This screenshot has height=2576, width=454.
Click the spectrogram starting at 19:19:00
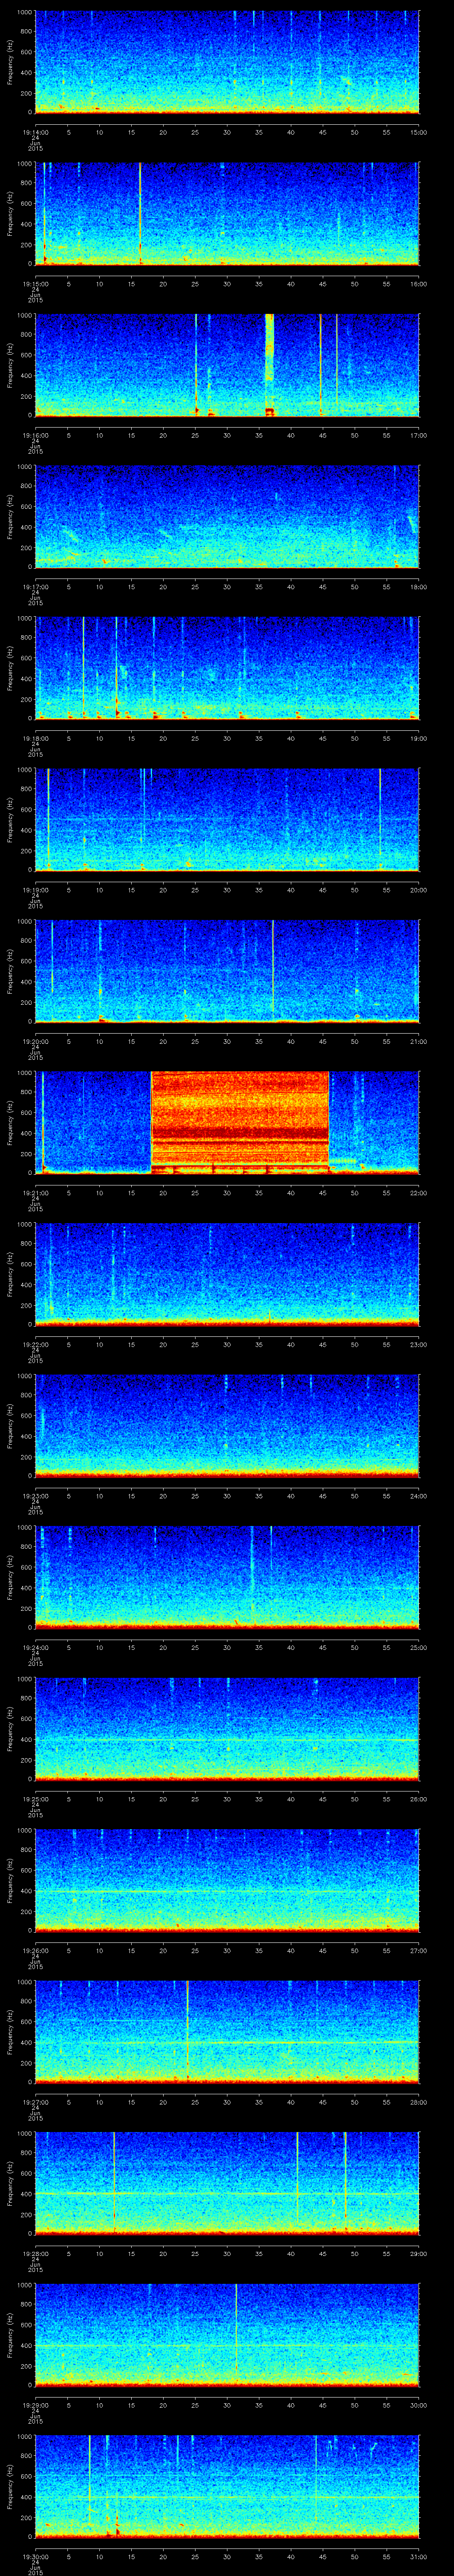pyautogui.click(x=227, y=819)
